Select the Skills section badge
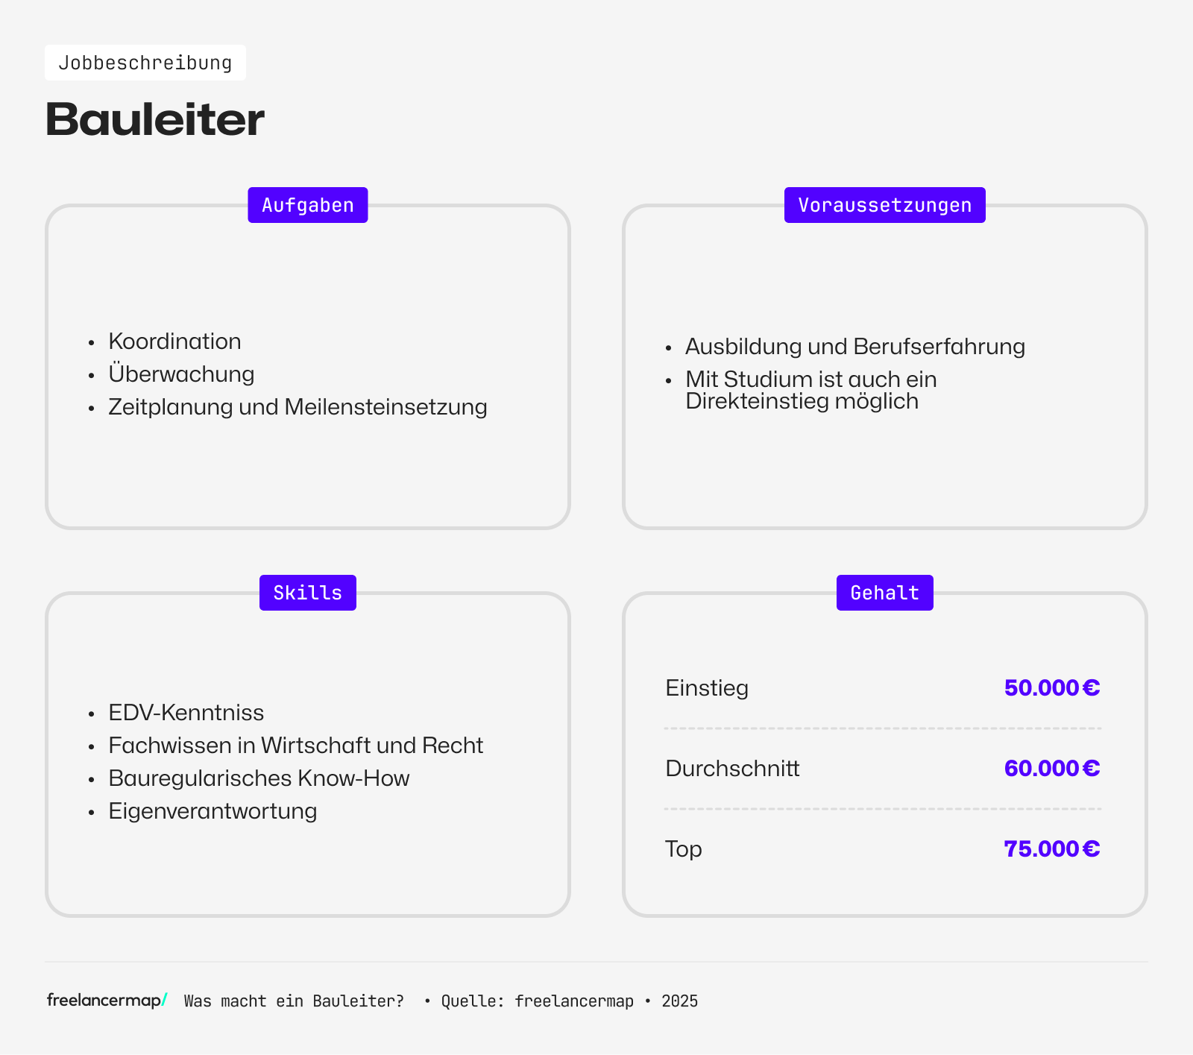Image resolution: width=1193 pixels, height=1055 pixels. click(307, 593)
